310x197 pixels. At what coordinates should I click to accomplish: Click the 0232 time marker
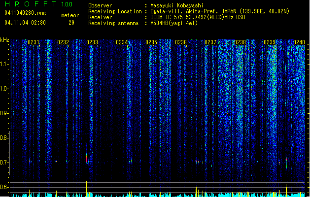click(63, 42)
